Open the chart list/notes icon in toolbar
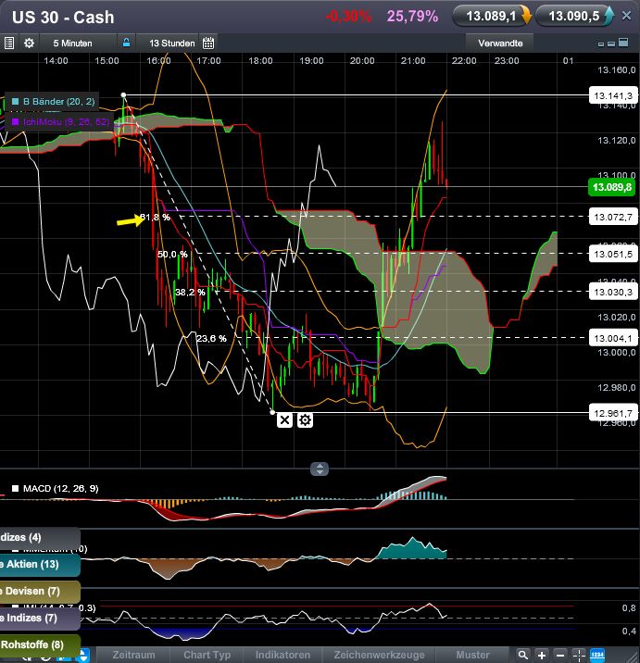 tap(9, 44)
